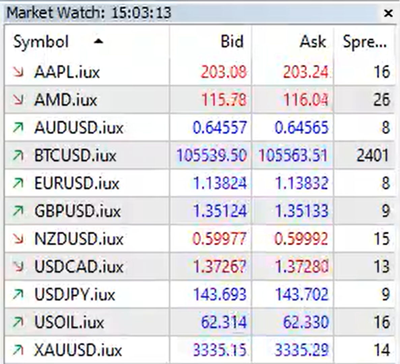Select the NZDUSD.iux symbol
This screenshot has width=400, height=364.
pos(79,239)
